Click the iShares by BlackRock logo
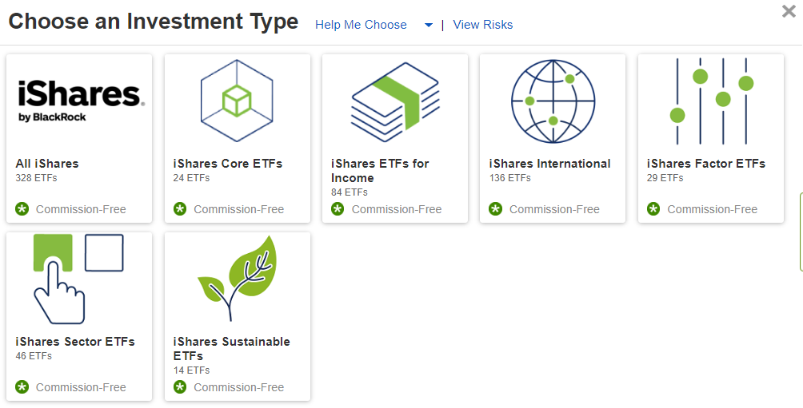The width and height of the screenshot is (803, 408). pos(79,100)
